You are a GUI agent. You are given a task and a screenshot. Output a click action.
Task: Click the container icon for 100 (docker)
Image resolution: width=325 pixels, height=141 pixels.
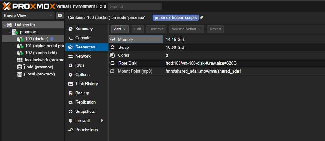pos(20,39)
